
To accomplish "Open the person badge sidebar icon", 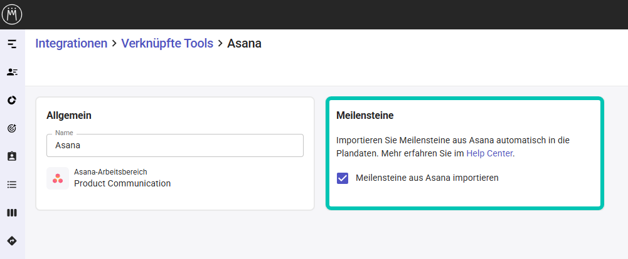I will pos(12,156).
